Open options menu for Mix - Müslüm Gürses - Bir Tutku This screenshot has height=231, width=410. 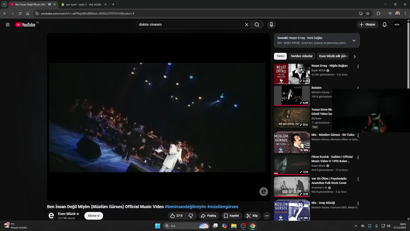click(x=358, y=135)
